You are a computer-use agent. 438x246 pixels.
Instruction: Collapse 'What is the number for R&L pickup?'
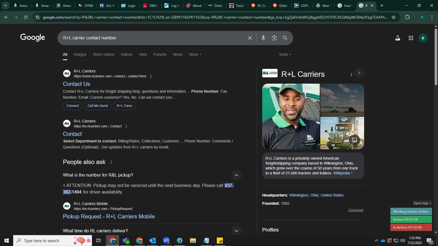click(237, 175)
